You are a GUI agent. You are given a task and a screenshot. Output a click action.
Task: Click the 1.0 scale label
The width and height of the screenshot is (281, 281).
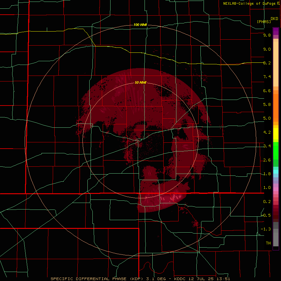[x=267, y=188]
